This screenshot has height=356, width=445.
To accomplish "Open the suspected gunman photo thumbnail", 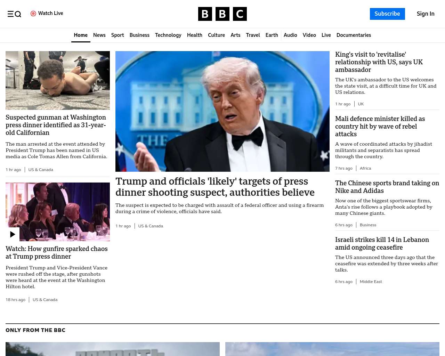I will pos(58,80).
